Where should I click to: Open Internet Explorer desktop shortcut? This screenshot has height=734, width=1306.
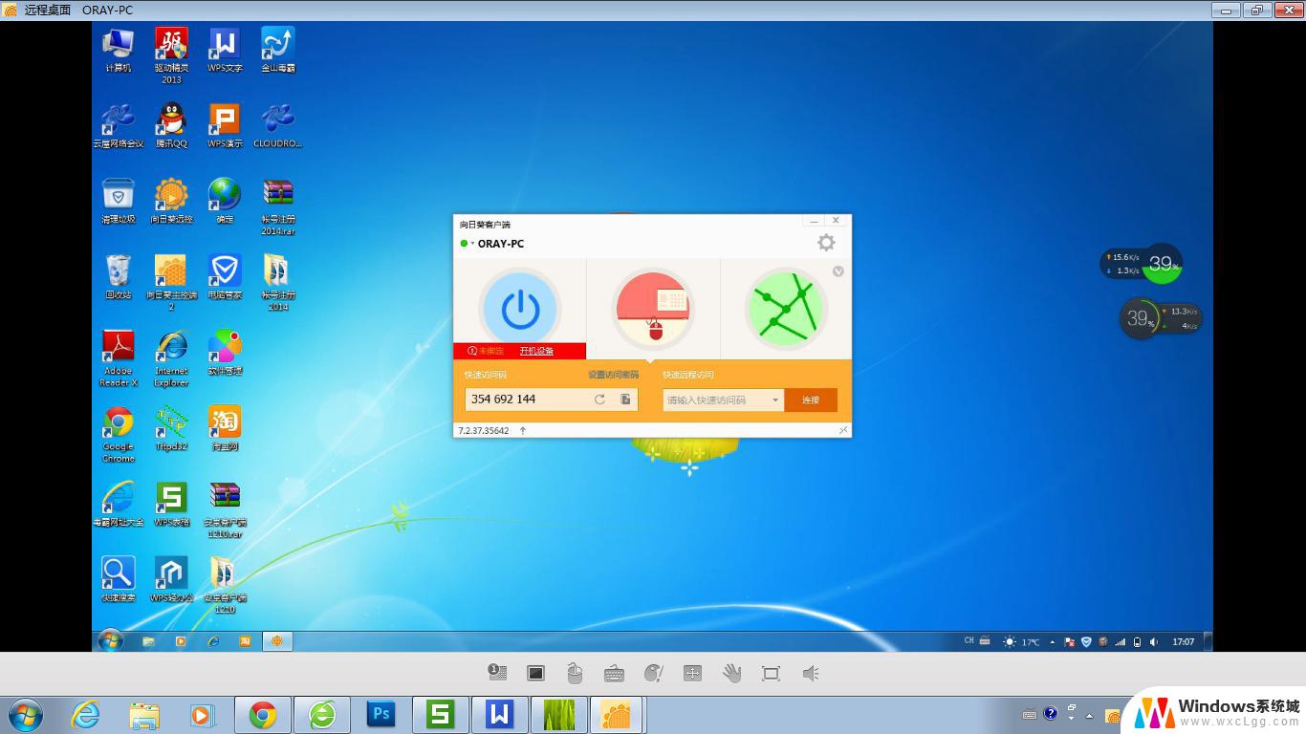pyautogui.click(x=171, y=358)
